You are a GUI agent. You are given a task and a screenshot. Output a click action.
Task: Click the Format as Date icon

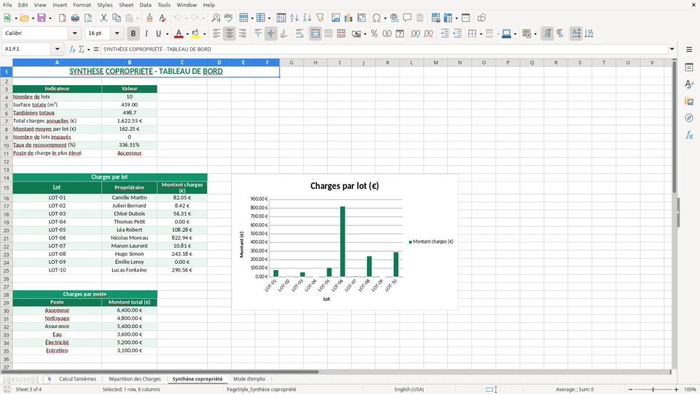400,34
